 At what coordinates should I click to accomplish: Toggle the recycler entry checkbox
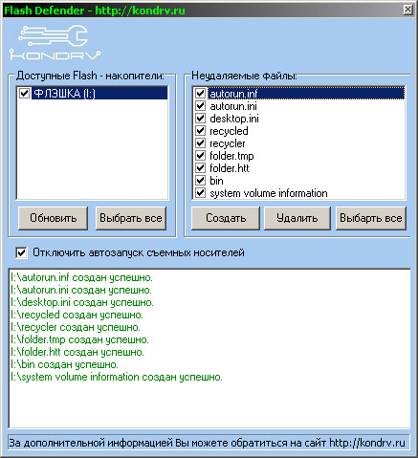200,143
